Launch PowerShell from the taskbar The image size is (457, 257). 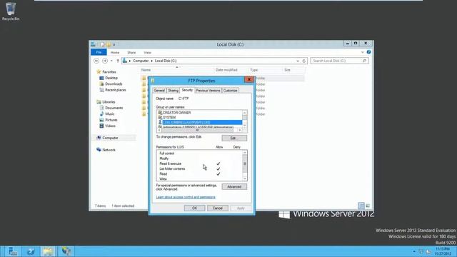[30, 251]
